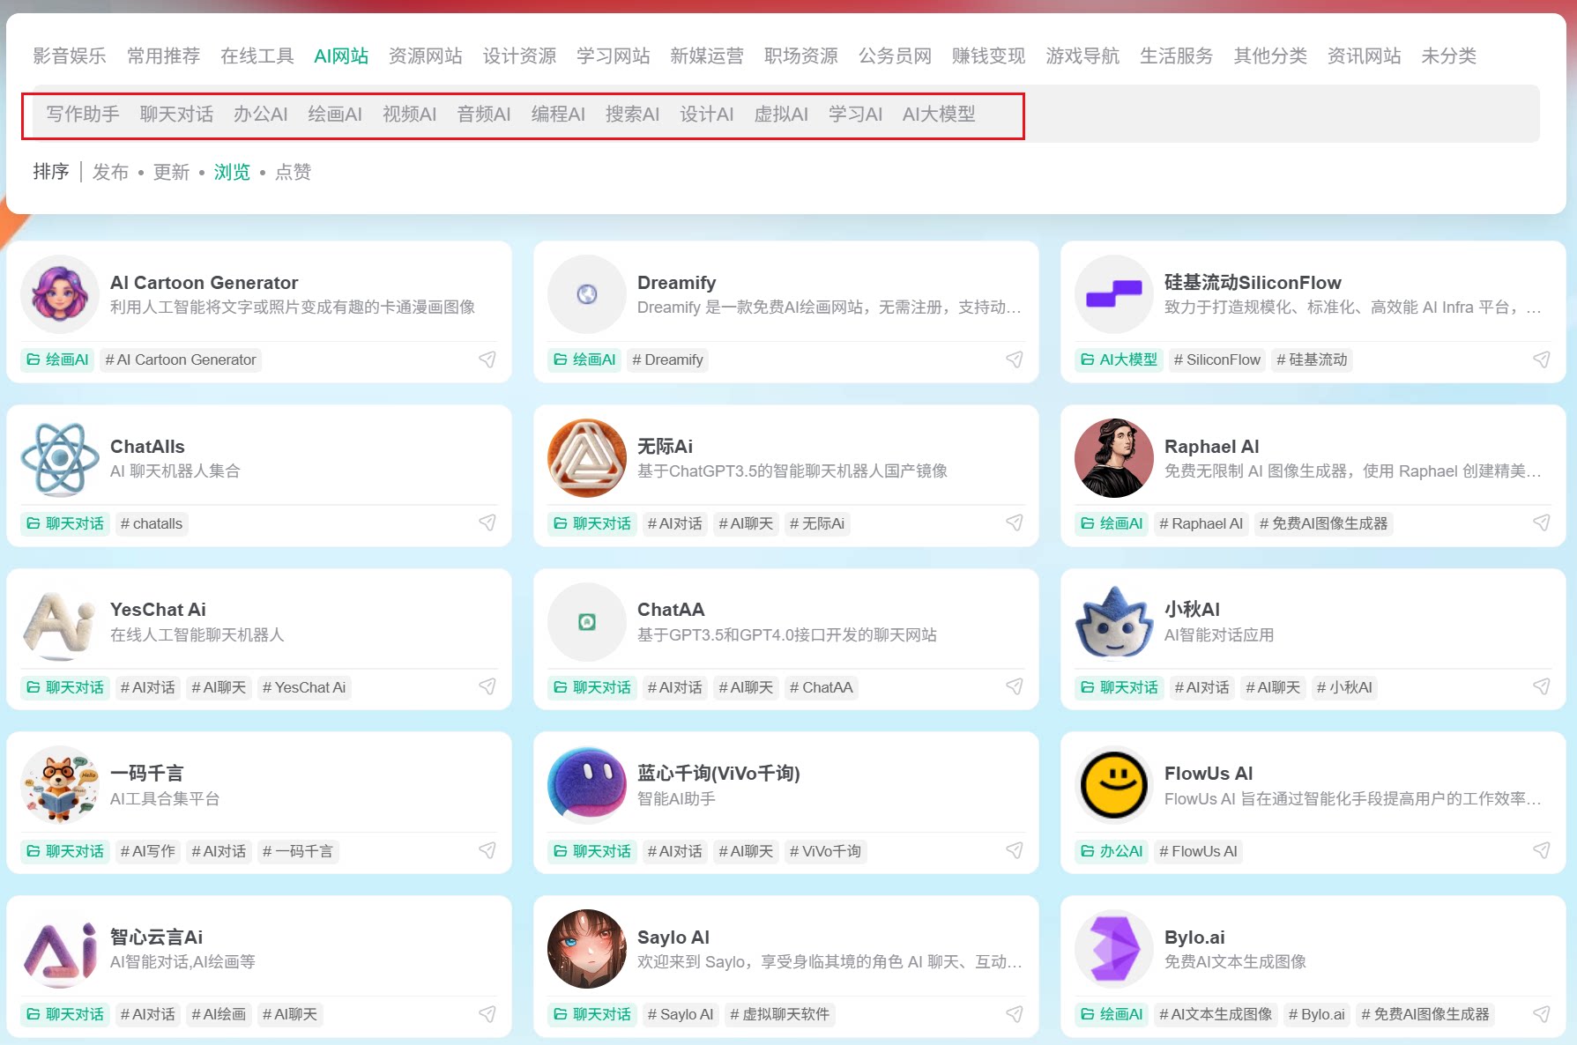Click the share icon on 一码千言 card
The width and height of the screenshot is (1577, 1045).
487,851
